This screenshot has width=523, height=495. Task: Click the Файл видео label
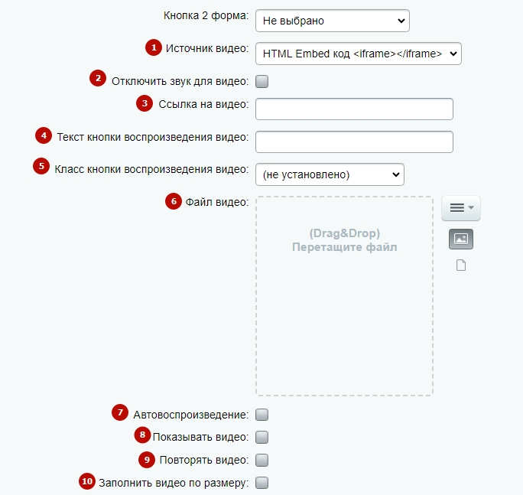click(x=217, y=202)
